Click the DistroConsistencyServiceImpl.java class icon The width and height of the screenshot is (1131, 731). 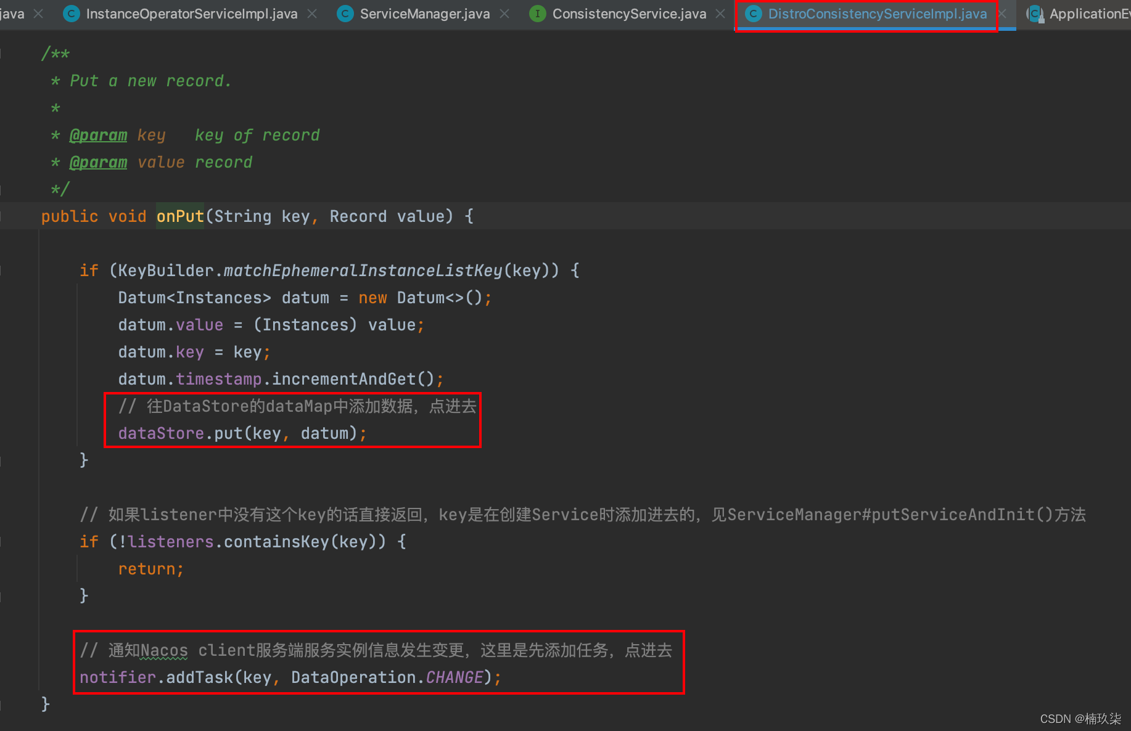(754, 14)
